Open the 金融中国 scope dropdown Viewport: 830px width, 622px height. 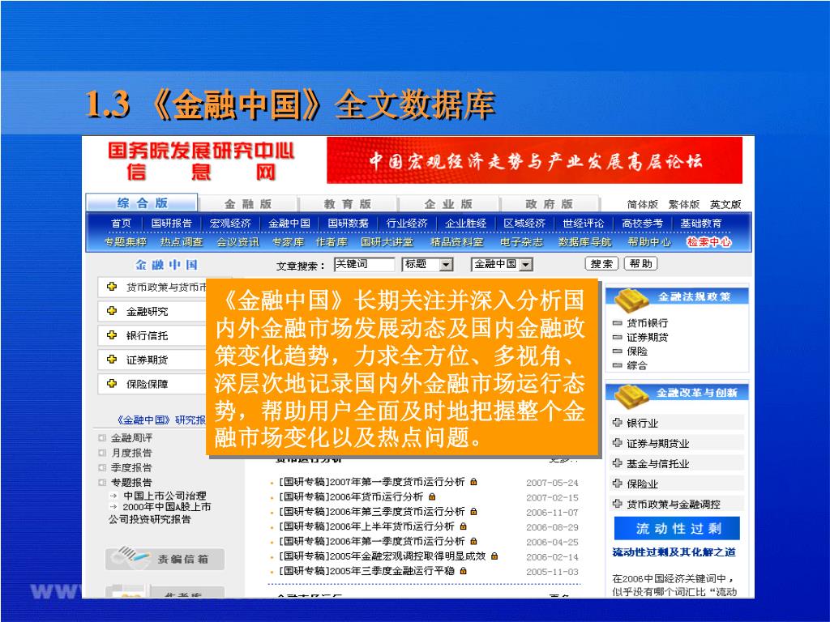(525, 265)
